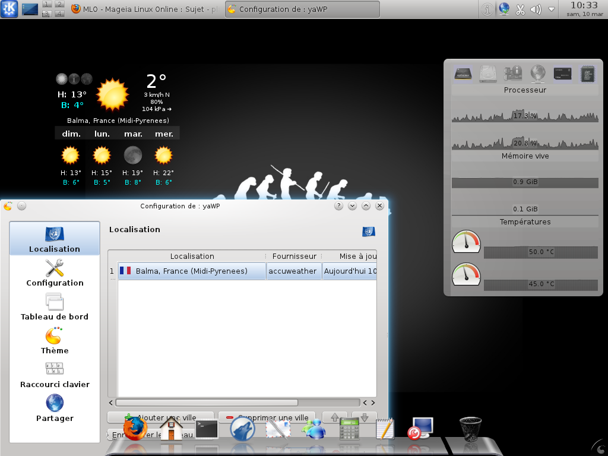
Task: Open the home folder house icon in dock
Action: pos(171,428)
